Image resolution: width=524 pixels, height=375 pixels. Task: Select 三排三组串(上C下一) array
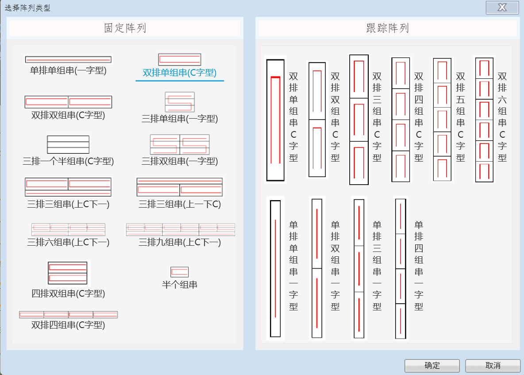68,187
